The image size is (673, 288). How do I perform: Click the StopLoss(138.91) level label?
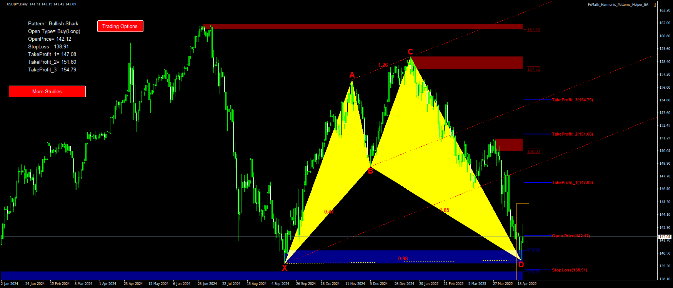[x=569, y=270]
